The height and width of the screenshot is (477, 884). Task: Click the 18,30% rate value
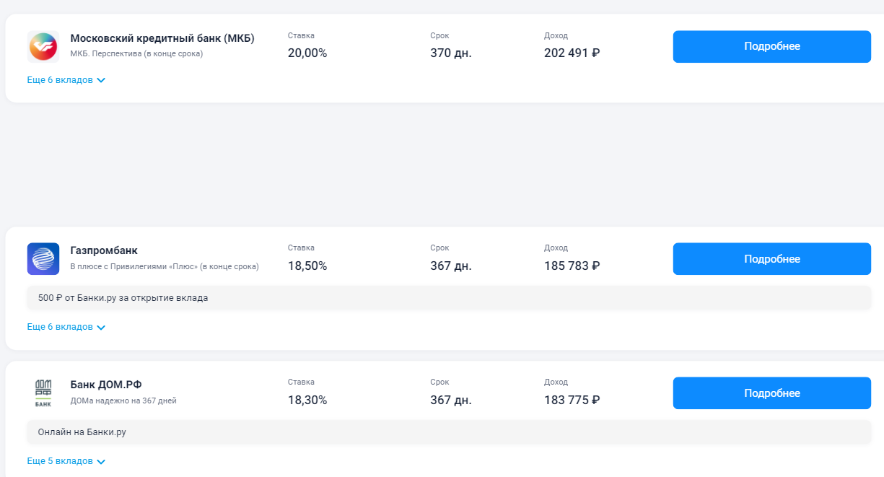coord(307,400)
